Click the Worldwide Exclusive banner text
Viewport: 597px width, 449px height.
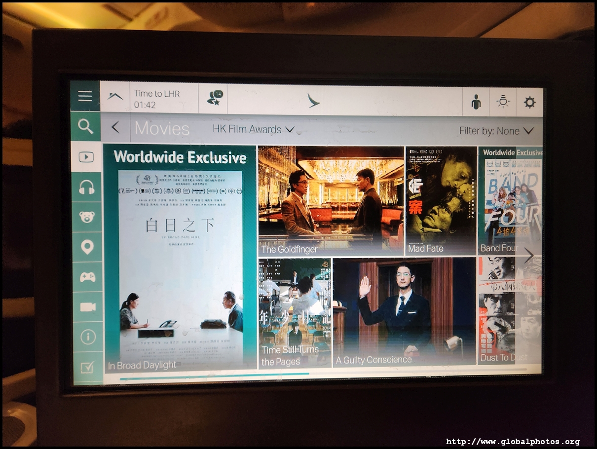click(180, 157)
